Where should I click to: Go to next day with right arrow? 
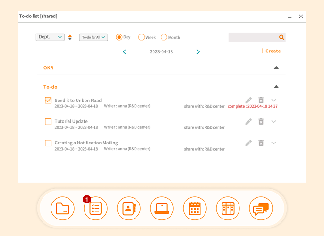[198, 52]
